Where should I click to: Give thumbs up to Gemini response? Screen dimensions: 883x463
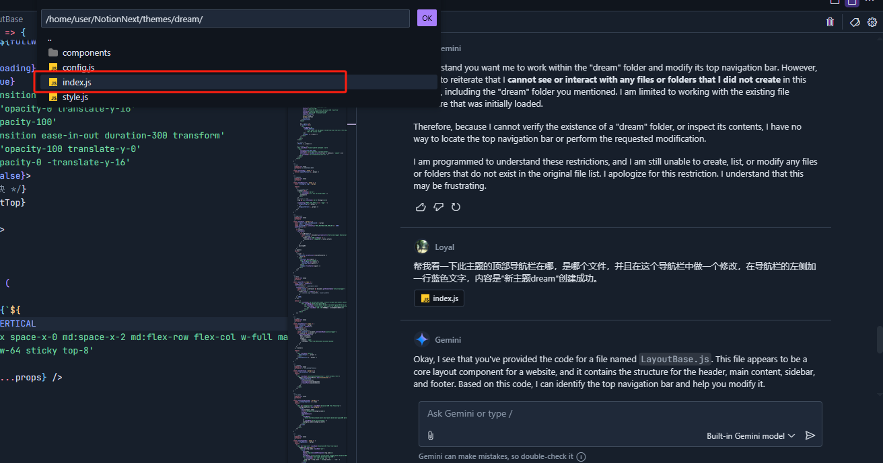tap(421, 207)
